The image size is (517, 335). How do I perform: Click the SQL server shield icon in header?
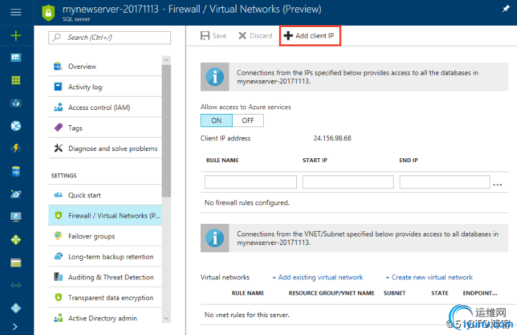(48, 13)
